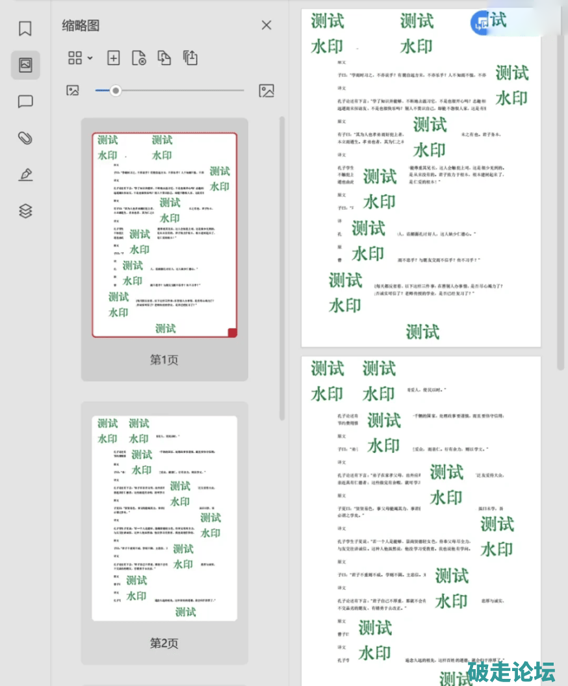
Task: Click the extract pages icon
Action: point(190,58)
